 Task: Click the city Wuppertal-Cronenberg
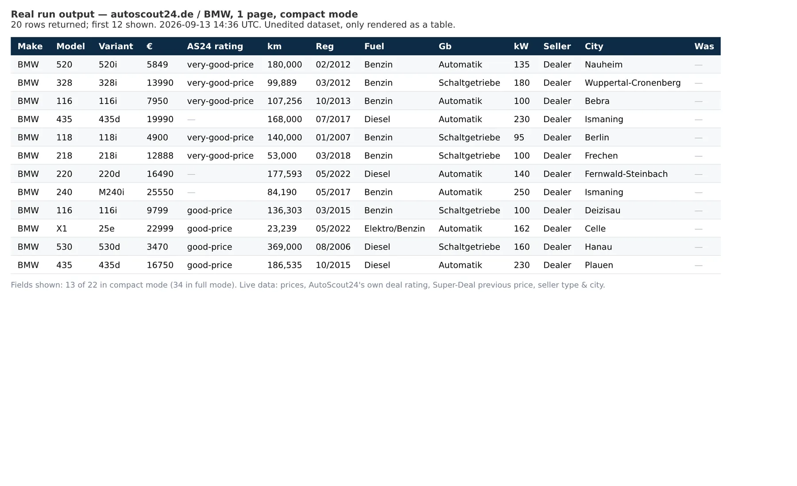633,83
